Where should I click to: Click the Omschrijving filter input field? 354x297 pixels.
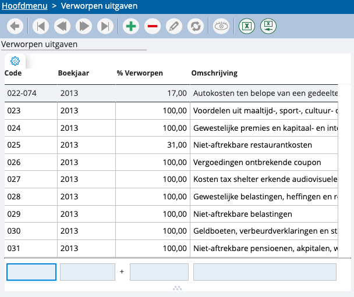264,272
